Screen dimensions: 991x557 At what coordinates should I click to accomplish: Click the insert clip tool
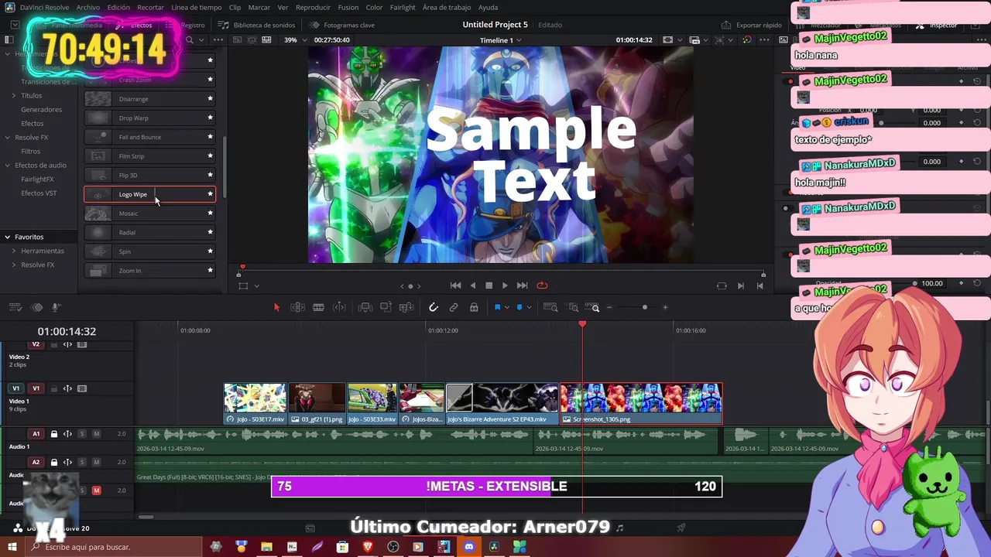pyautogui.click(x=365, y=307)
